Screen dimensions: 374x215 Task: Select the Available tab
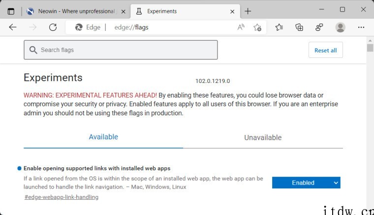tap(103, 137)
